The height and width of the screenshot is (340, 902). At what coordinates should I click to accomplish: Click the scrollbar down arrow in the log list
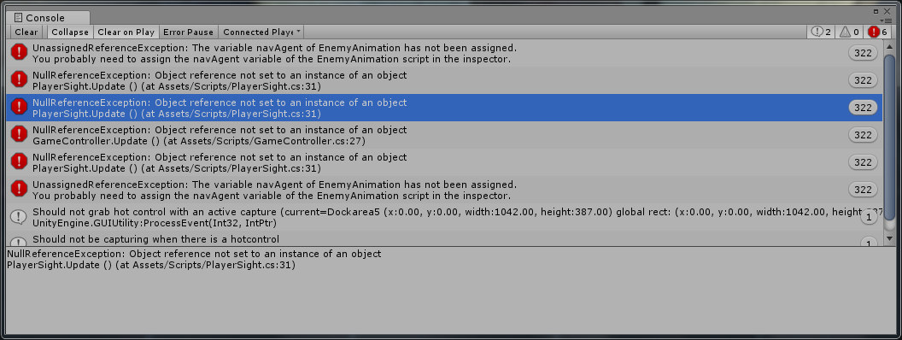pos(889,238)
